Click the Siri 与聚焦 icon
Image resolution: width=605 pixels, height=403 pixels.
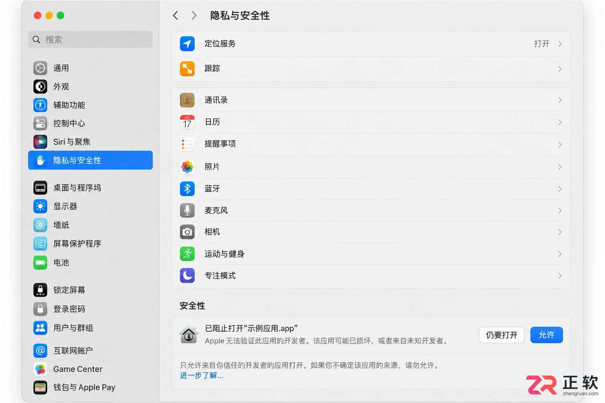tap(40, 142)
